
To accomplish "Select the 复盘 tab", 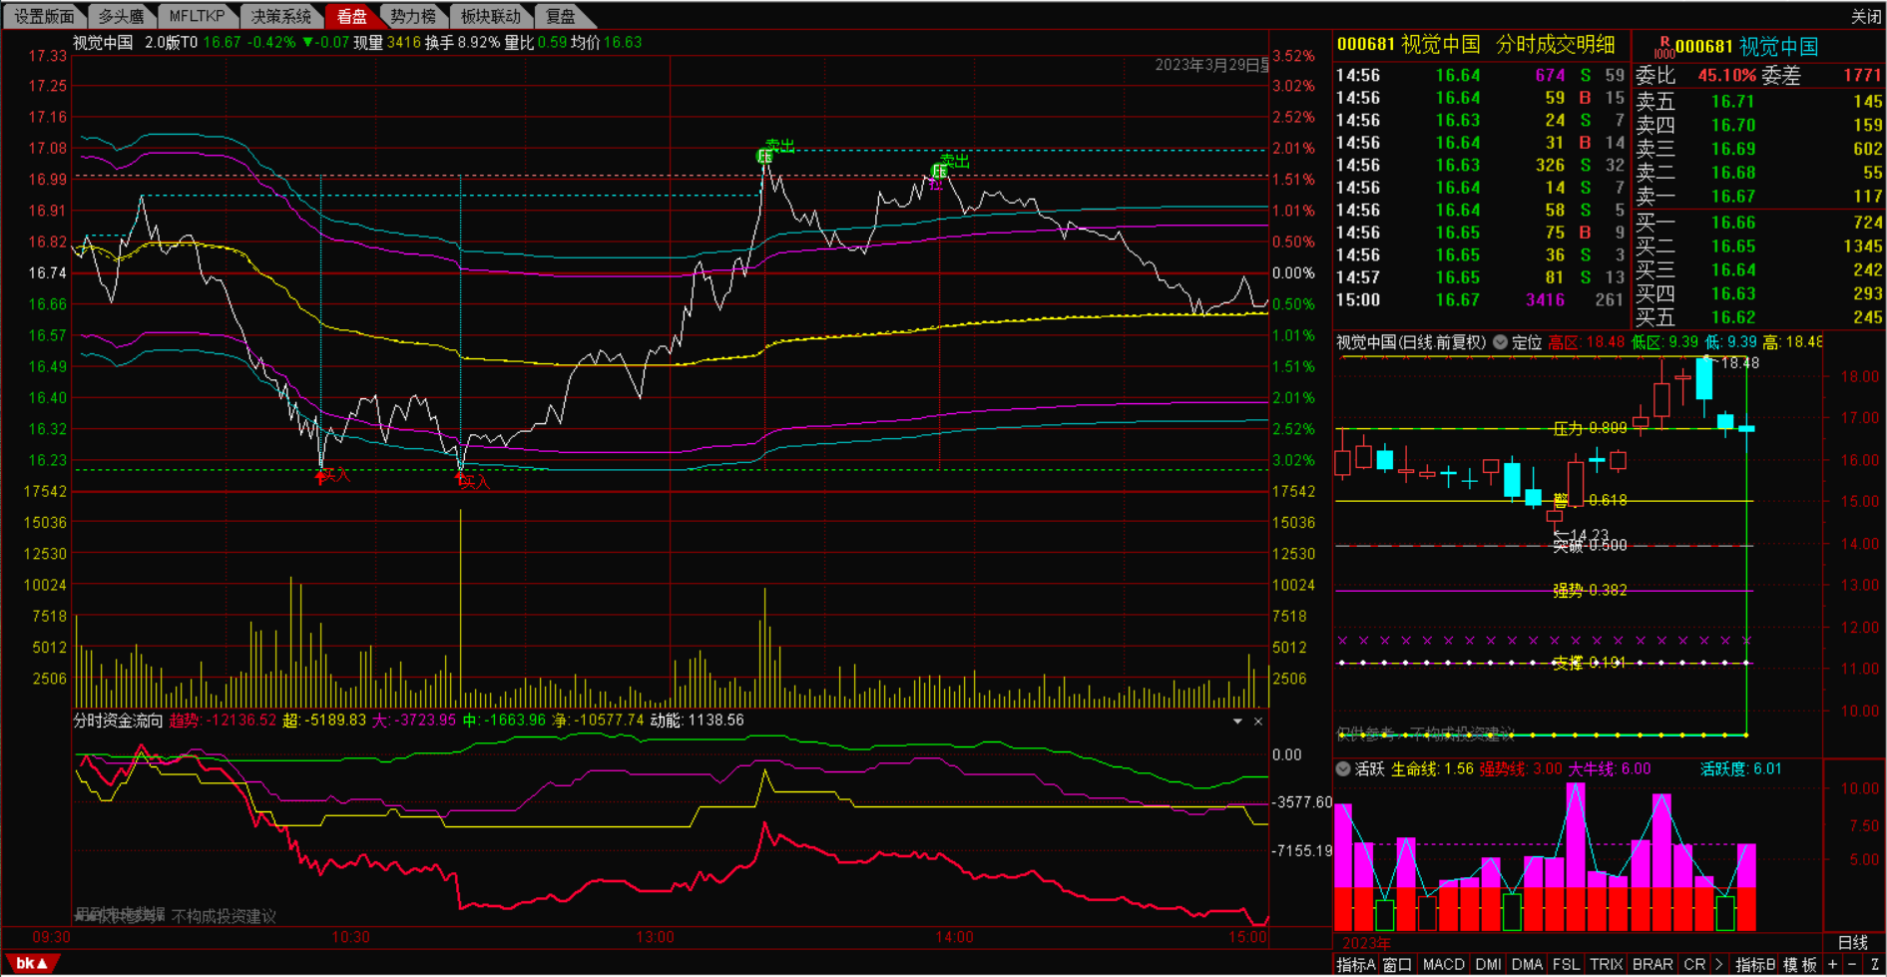I will click(561, 16).
